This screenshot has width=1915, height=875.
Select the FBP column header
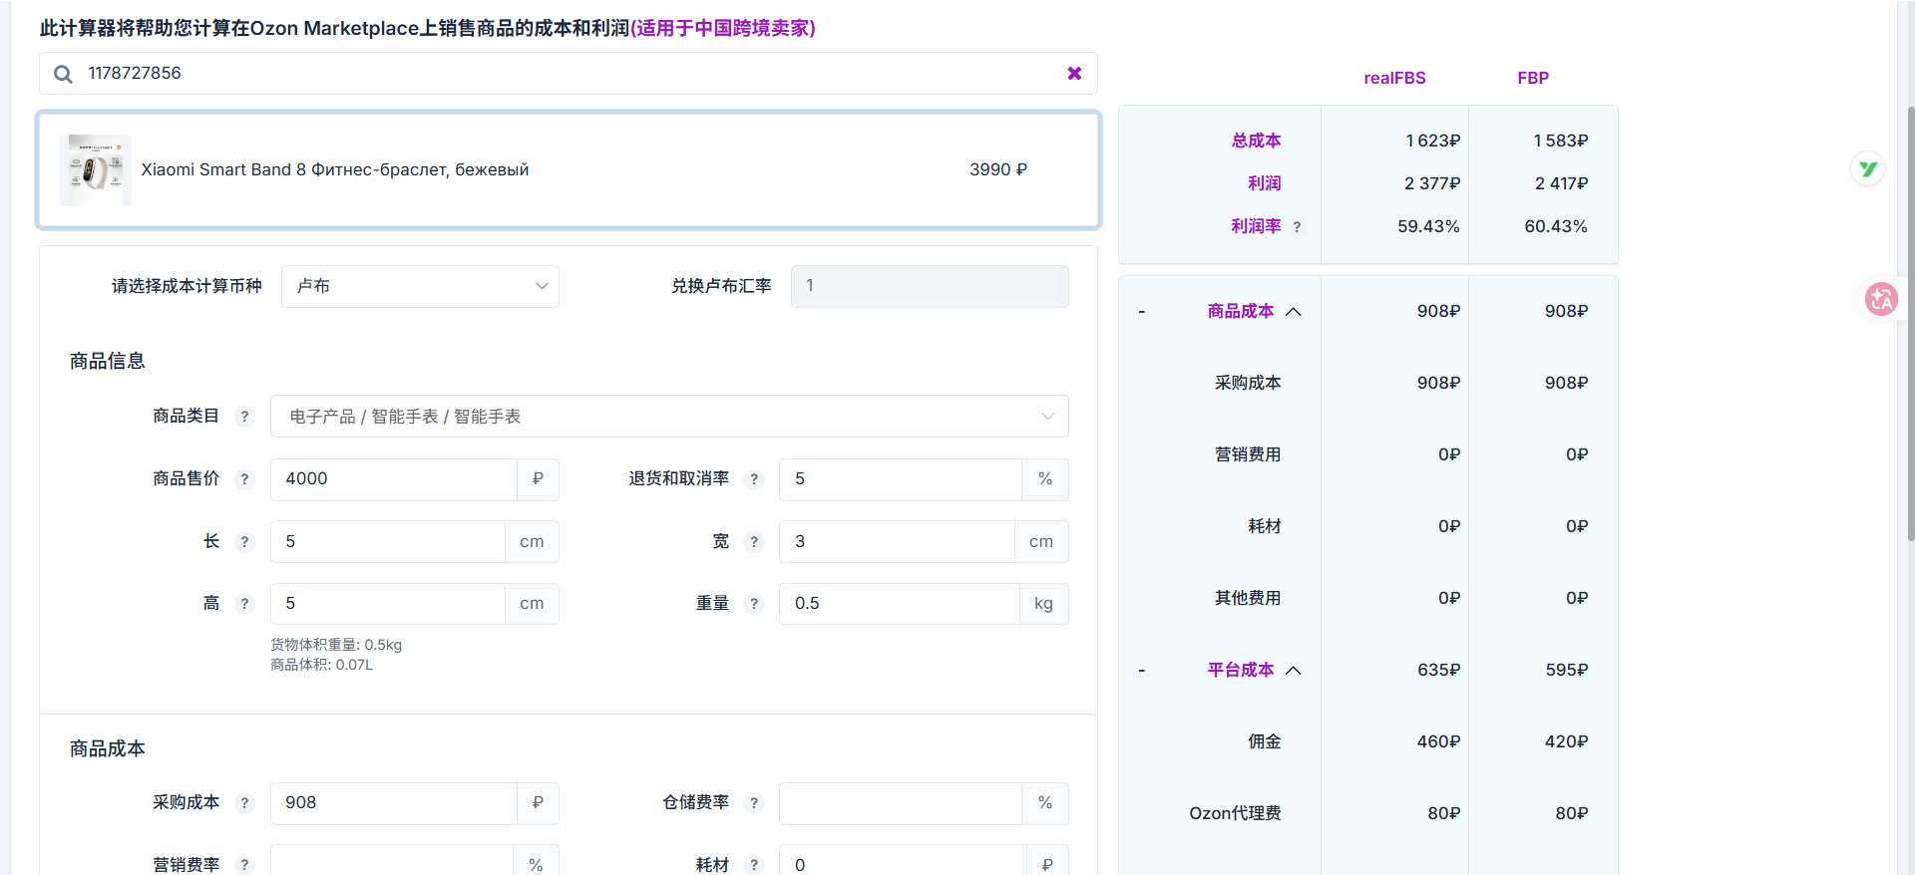pyautogui.click(x=1532, y=78)
